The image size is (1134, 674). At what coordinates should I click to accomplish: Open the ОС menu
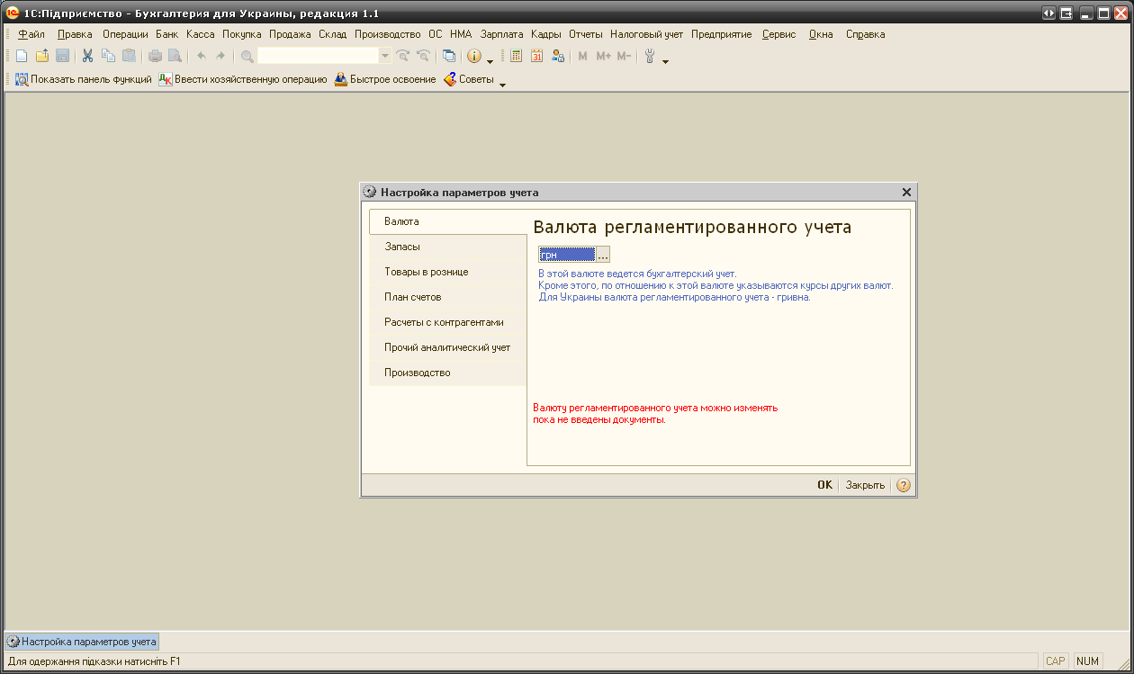click(436, 34)
